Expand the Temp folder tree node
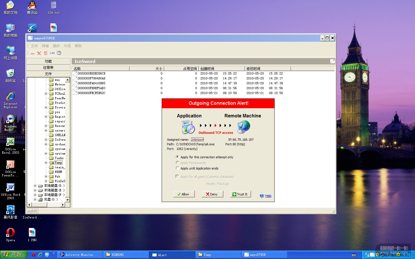The height and width of the screenshot is (259, 415). [46, 163]
